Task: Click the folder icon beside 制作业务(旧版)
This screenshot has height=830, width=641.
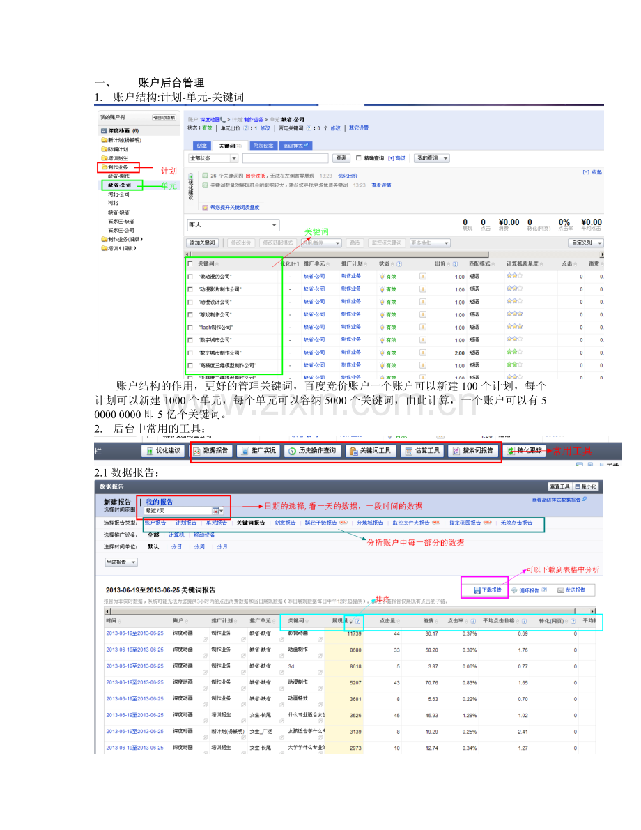Action: pyautogui.click(x=105, y=239)
